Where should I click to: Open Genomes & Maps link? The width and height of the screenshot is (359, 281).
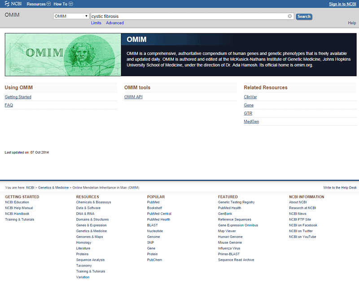89,237
